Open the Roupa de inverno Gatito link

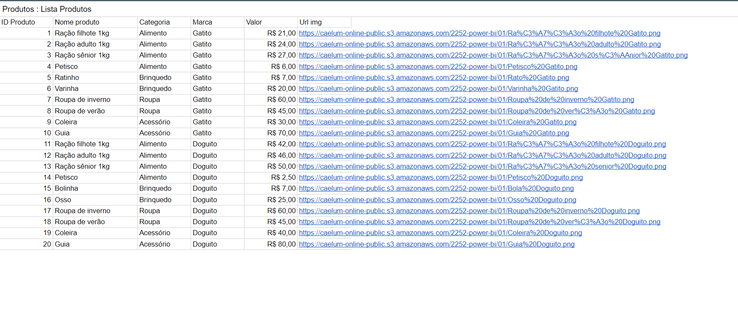pos(466,99)
